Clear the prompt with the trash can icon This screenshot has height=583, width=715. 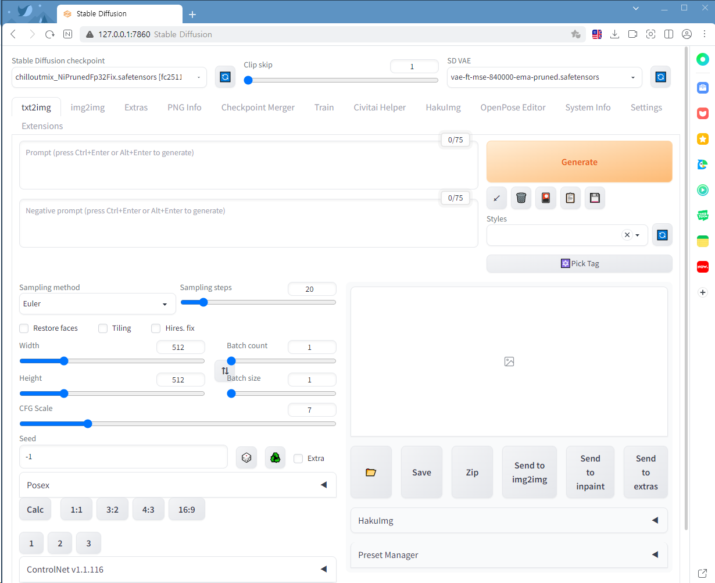coord(521,198)
